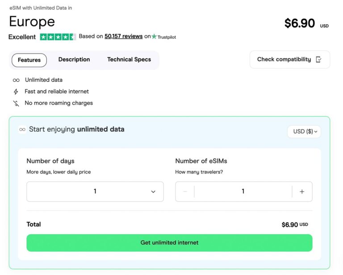Click the number of eSIMs quantity field

[243, 192]
